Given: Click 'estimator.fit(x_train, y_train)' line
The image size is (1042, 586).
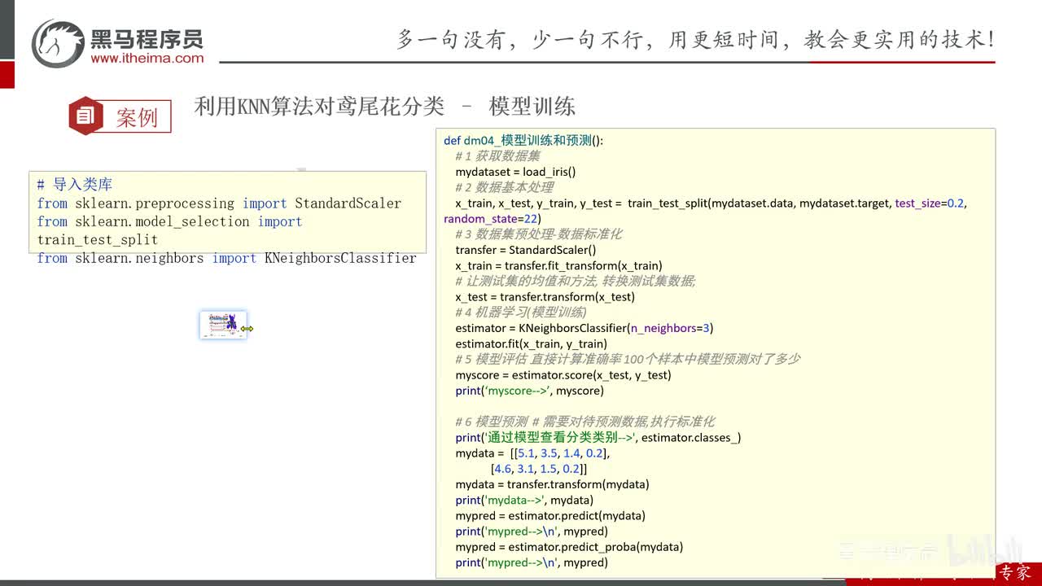Looking at the screenshot, I should (531, 343).
